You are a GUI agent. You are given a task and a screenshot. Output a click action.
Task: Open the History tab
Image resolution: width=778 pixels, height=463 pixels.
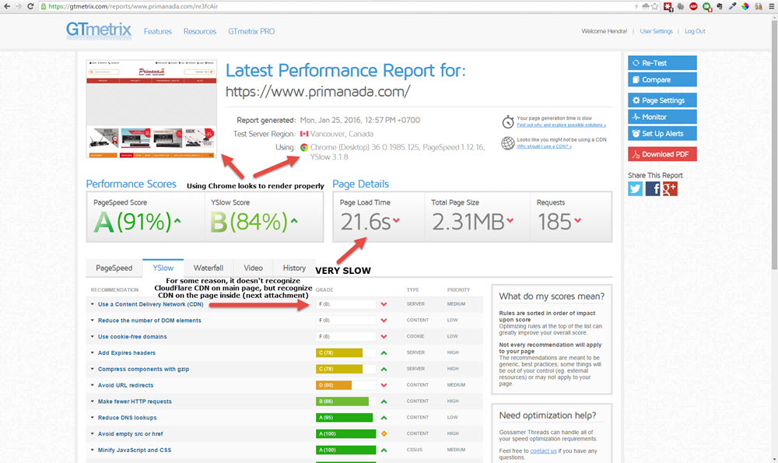[x=294, y=268]
